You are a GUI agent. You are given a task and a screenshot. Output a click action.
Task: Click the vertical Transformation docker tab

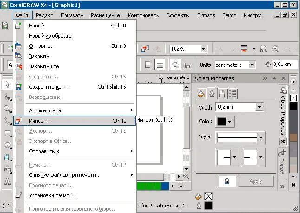[x=282, y=164]
